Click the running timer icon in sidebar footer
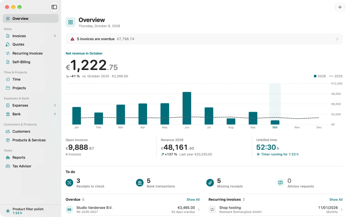The image size is (347, 217). [8, 211]
